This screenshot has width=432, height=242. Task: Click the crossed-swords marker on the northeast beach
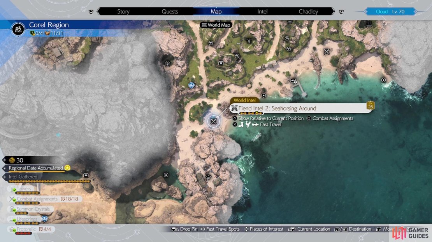327,51
